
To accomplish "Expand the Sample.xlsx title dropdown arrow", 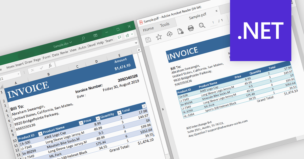I will point(71,42).
